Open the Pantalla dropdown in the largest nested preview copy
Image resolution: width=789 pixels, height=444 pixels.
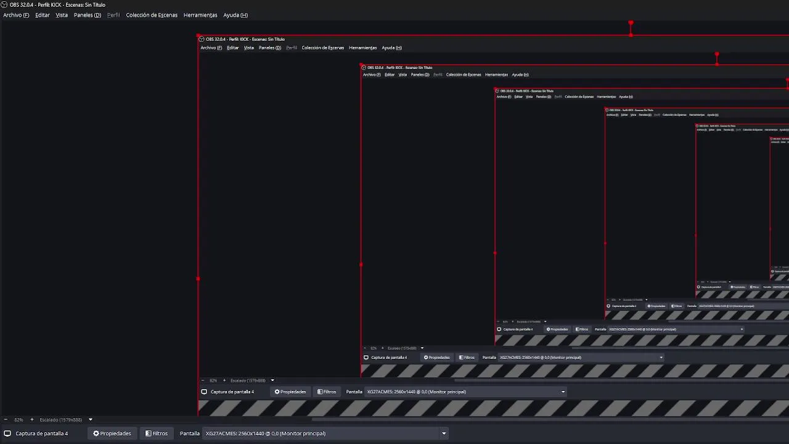tap(465, 392)
